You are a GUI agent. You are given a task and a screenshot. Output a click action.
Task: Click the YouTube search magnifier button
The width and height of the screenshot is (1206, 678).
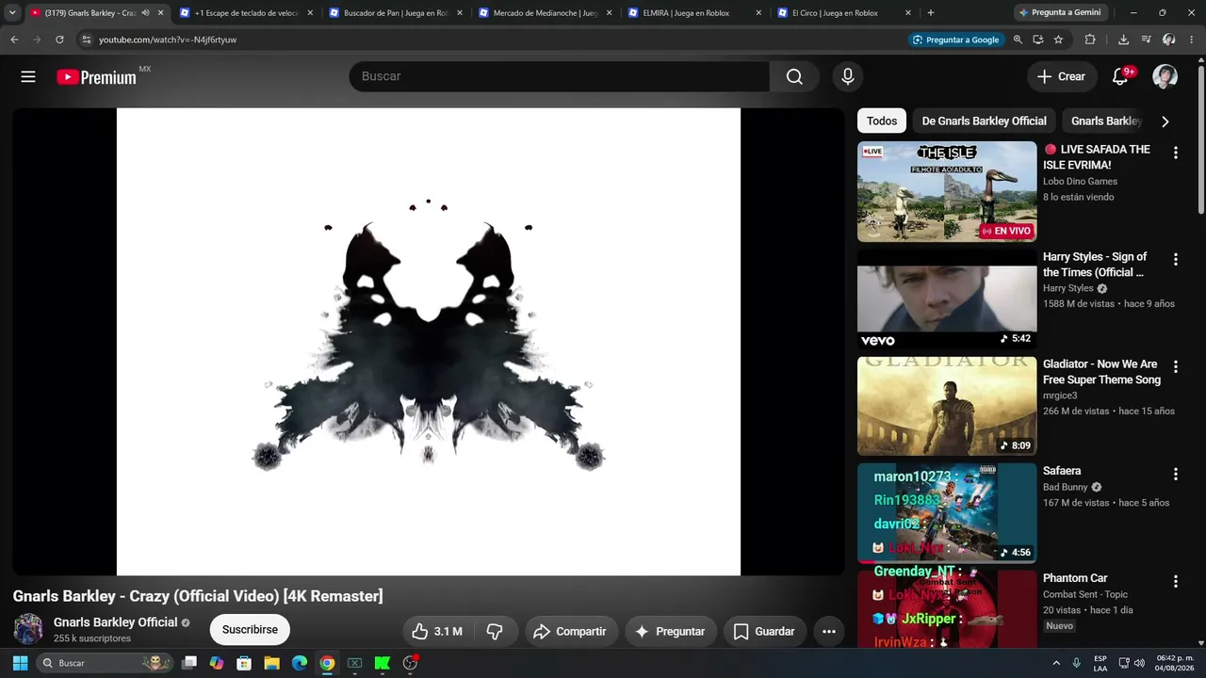tap(794, 76)
